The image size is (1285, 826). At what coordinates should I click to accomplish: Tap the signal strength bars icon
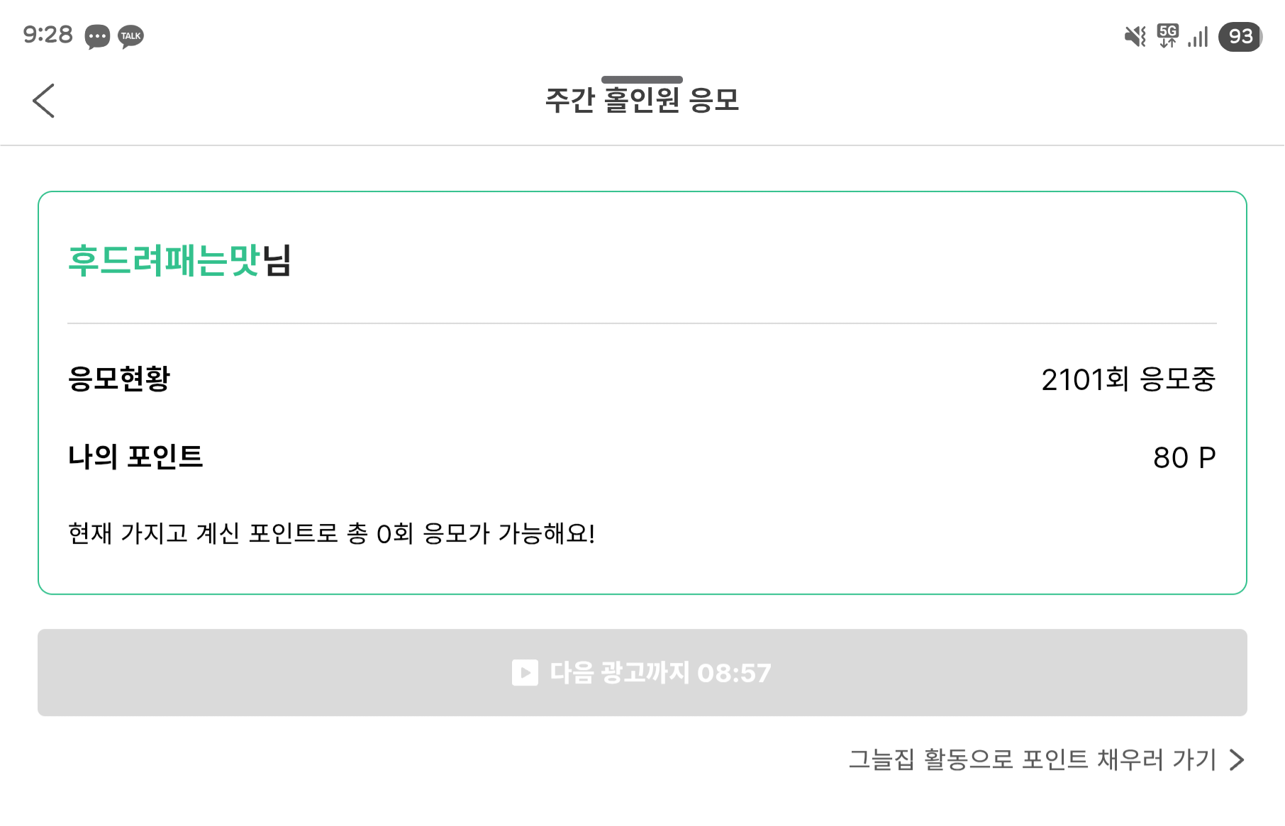[x=1198, y=37]
